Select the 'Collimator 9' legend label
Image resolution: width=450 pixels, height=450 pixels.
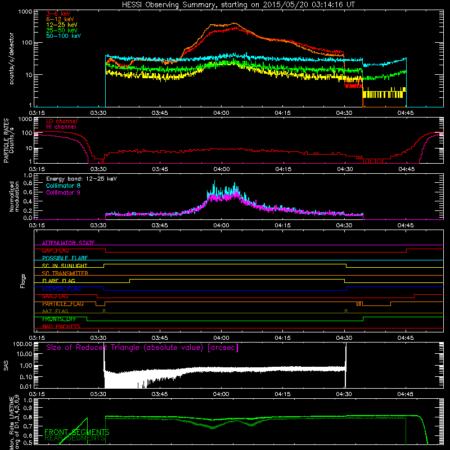point(63,192)
